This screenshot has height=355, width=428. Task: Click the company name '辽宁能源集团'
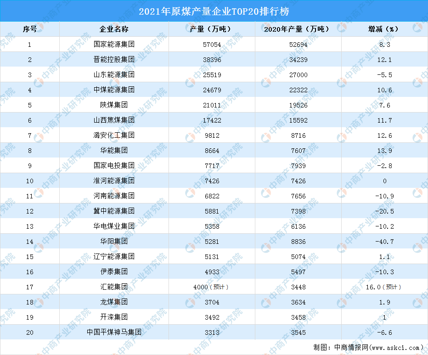114,256
